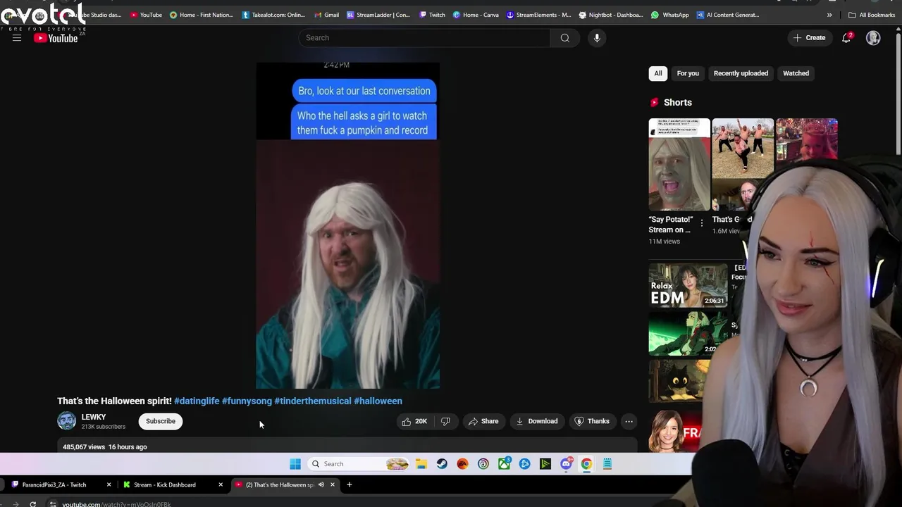Share this video

(483, 421)
